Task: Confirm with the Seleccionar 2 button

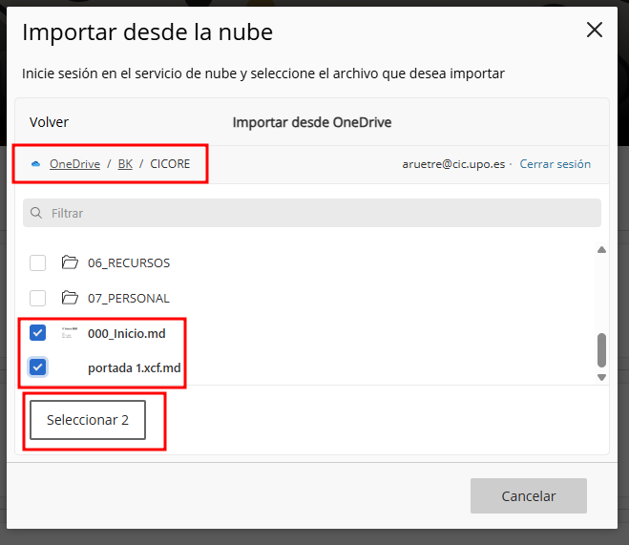Action: pyautogui.click(x=88, y=420)
